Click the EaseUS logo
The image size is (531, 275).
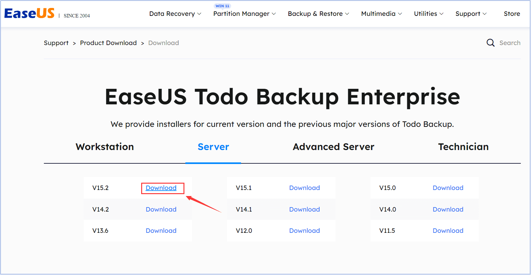point(29,13)
